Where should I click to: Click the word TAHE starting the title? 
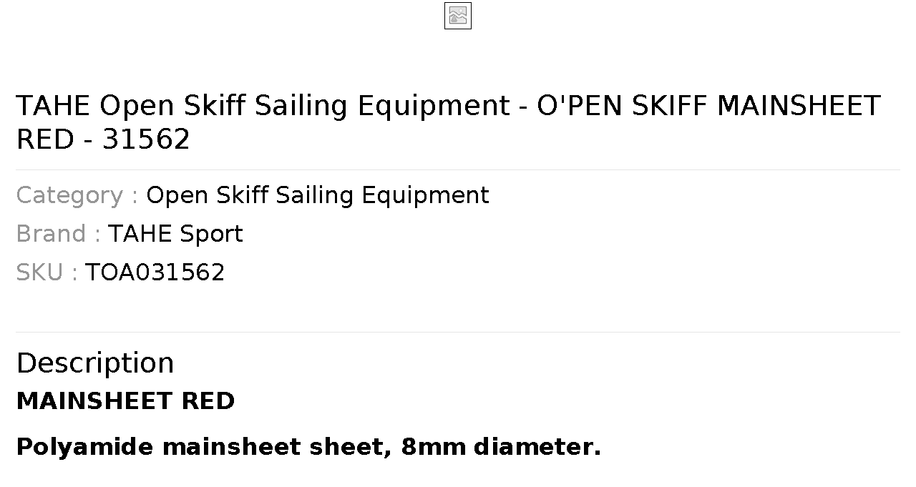54,105
